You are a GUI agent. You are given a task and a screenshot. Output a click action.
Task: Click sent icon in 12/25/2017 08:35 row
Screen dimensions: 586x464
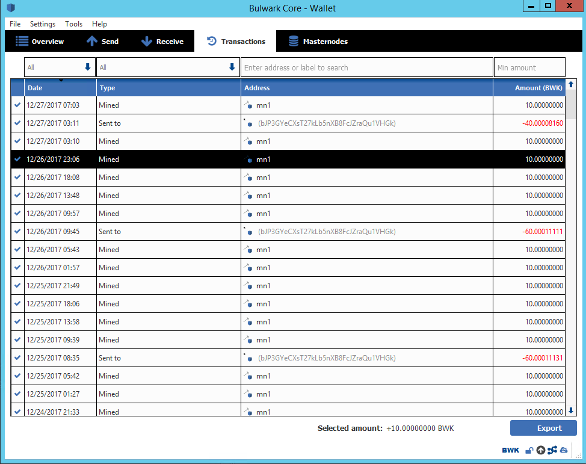point(248,358)
